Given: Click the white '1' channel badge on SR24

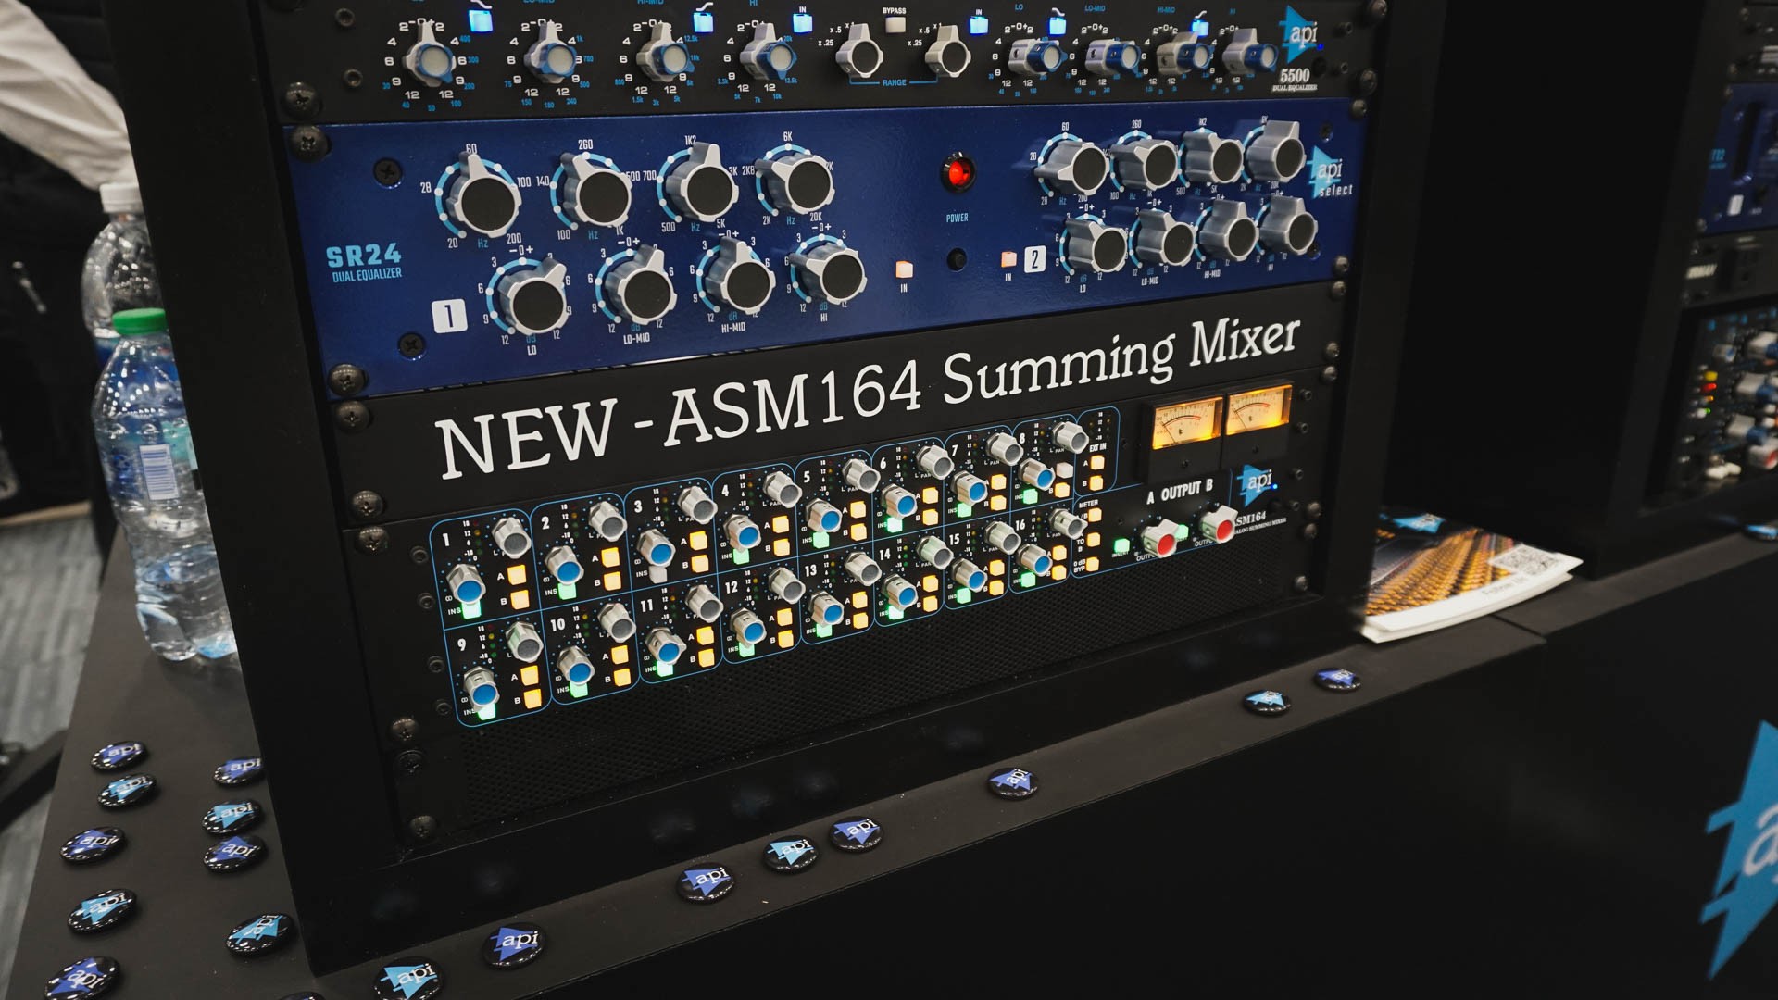Looking at the screenshot, I should (x=449, y=316).
